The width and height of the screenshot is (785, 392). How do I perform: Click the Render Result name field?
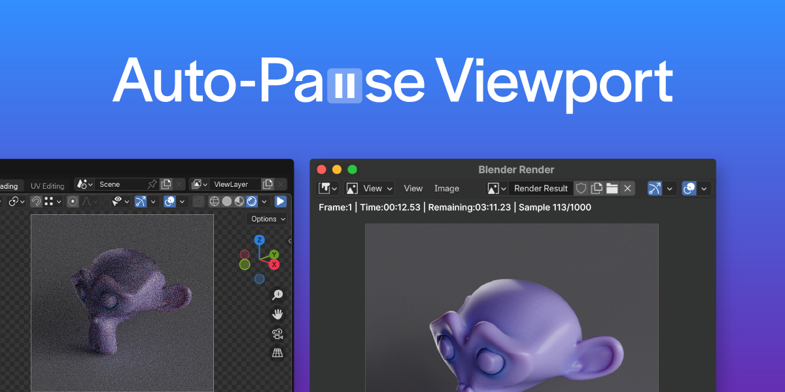pos(541,188)
